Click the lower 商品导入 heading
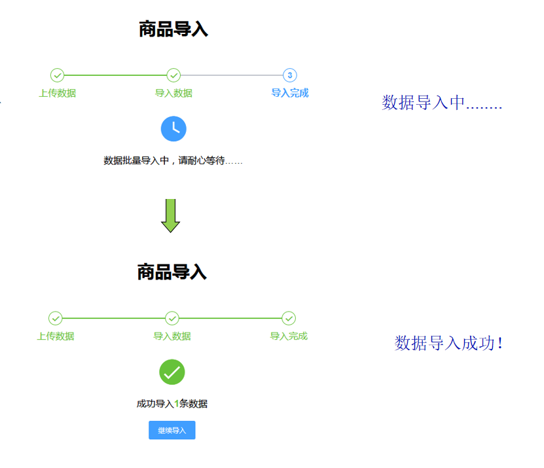The width and height of the screenshot is (544, 468). coord(172,272)
